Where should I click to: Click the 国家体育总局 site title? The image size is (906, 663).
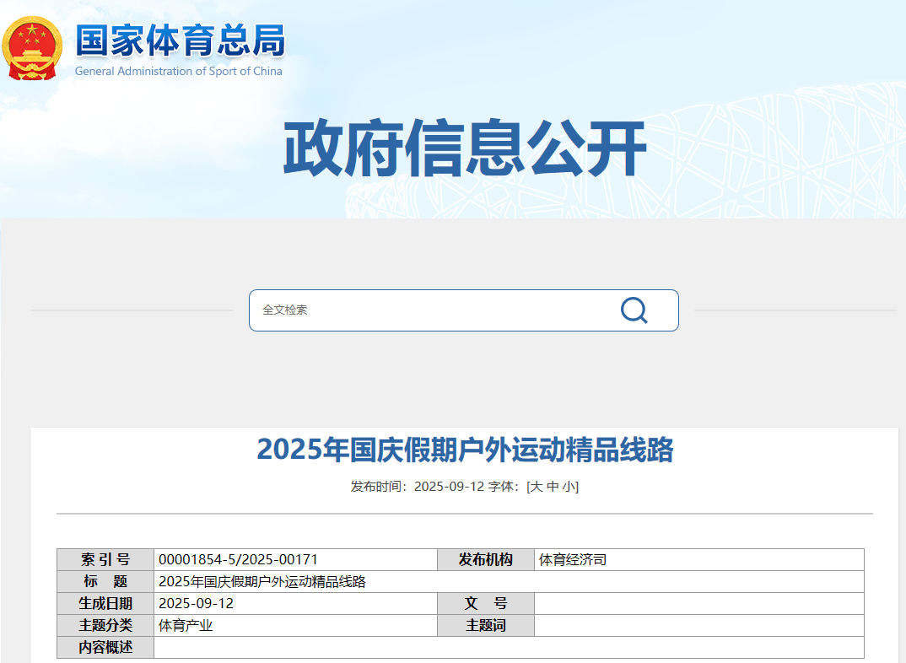181,40
